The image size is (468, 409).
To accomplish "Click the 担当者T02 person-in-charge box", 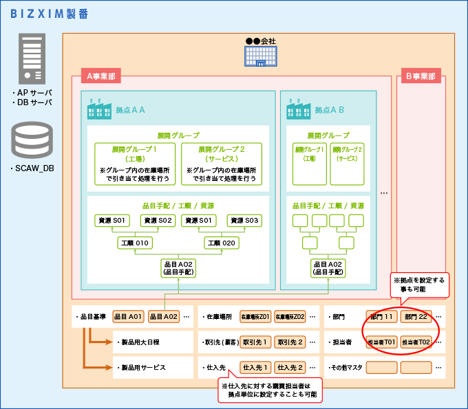I will point(416,342).
